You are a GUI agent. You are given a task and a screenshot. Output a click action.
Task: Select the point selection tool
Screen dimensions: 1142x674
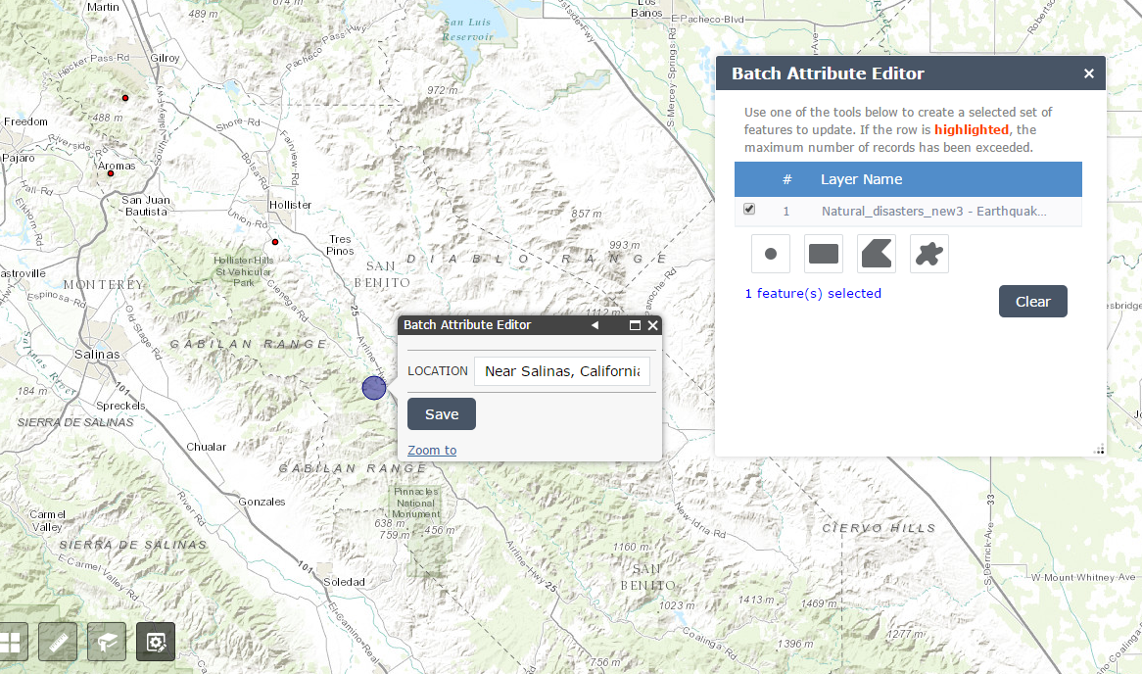pyautogui.click(x=771, y=253)
